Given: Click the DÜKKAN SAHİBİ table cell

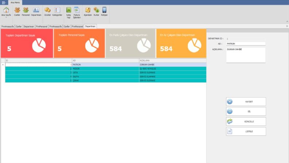Looking at the screenshot, I should [172, 65].
